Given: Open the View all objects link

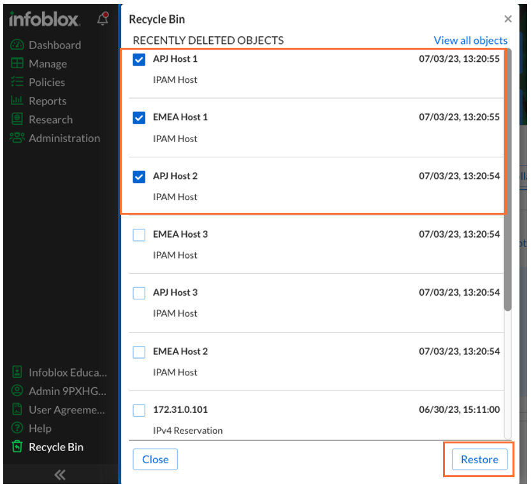Looking at the screenshot, I should (x=470, y=40).
